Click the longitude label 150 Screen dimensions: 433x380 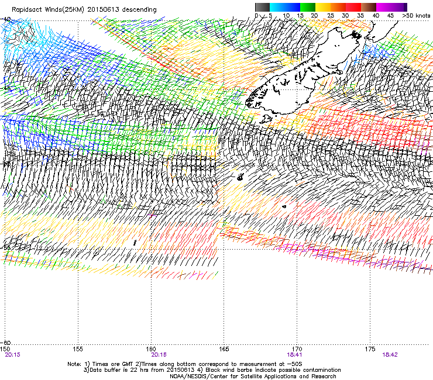click(x=5, y=349)
